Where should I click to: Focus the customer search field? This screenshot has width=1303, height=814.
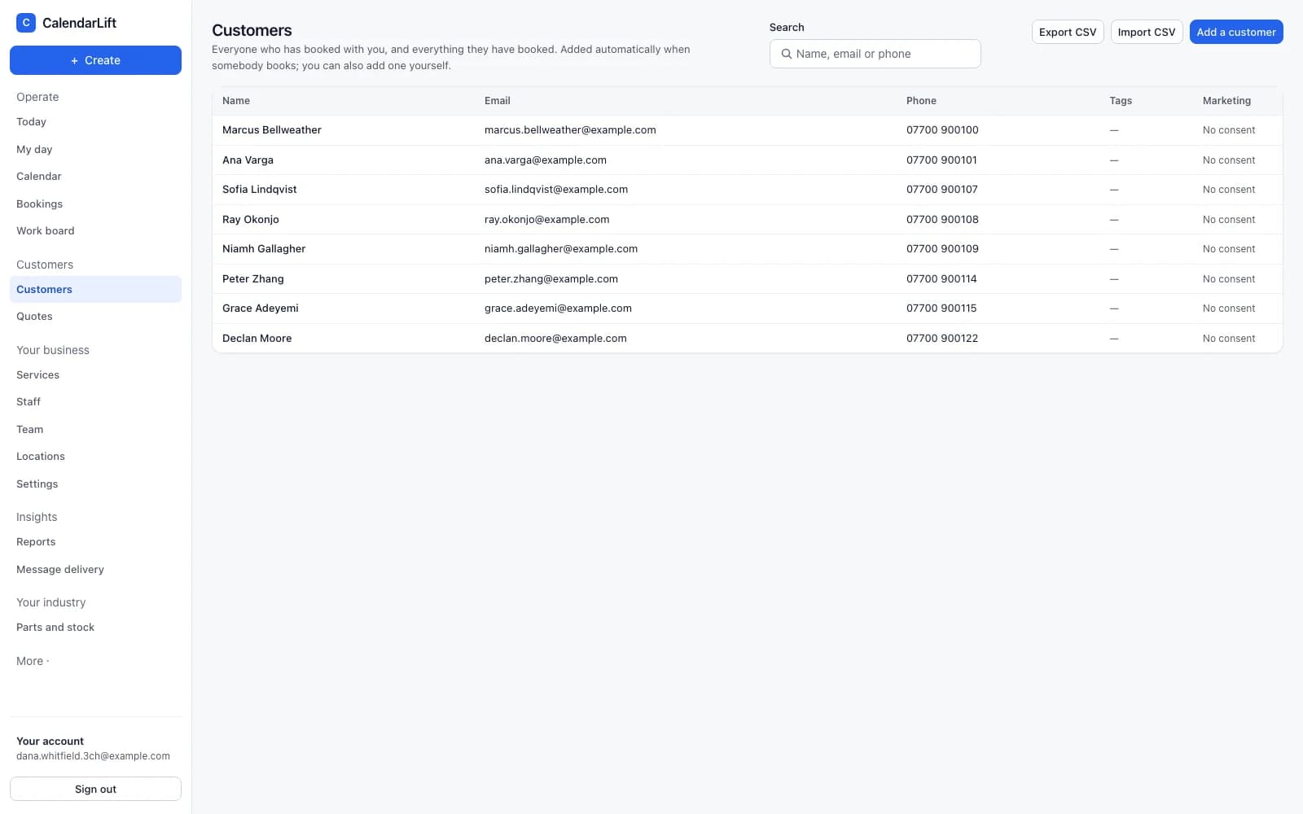coord(875,54)
